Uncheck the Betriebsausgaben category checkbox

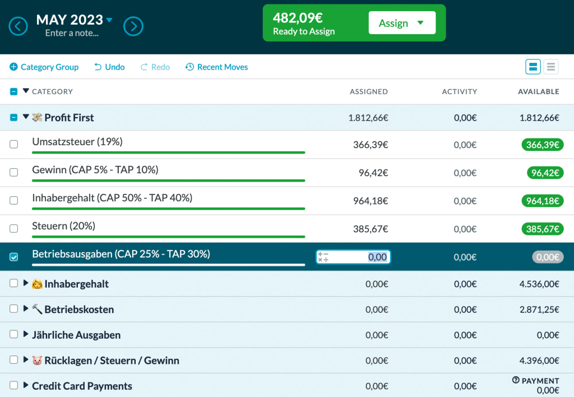tap(14, 257)
